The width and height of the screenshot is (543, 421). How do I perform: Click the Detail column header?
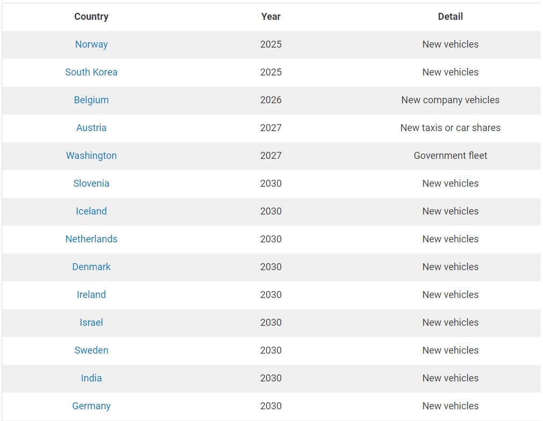[x=450, y=17]
